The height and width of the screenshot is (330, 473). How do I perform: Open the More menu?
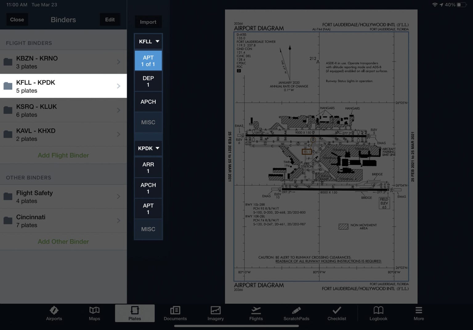pos(418,313)
